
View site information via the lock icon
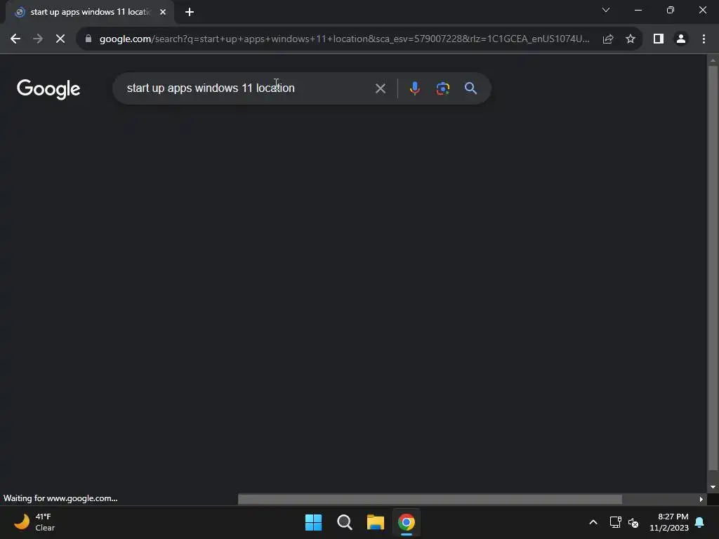point(88,39)
